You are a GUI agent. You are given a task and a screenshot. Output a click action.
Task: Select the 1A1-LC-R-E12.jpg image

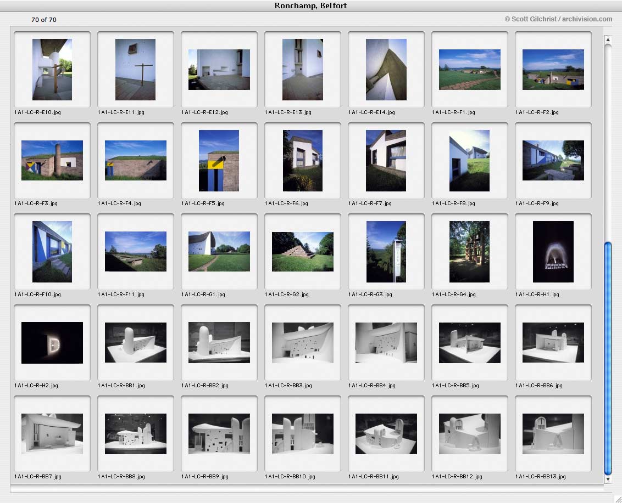[x=219, y=69]
